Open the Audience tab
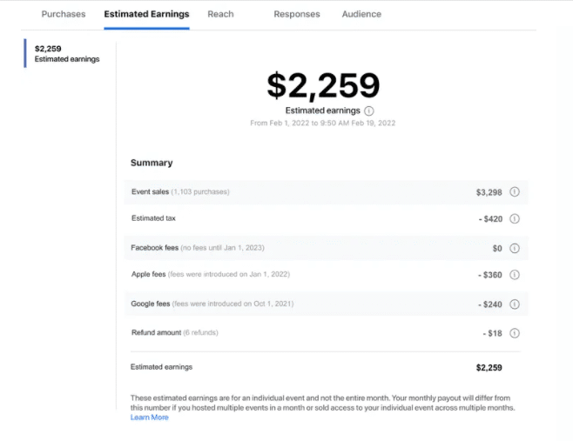573x441 pixels. (x=361, y=14)
